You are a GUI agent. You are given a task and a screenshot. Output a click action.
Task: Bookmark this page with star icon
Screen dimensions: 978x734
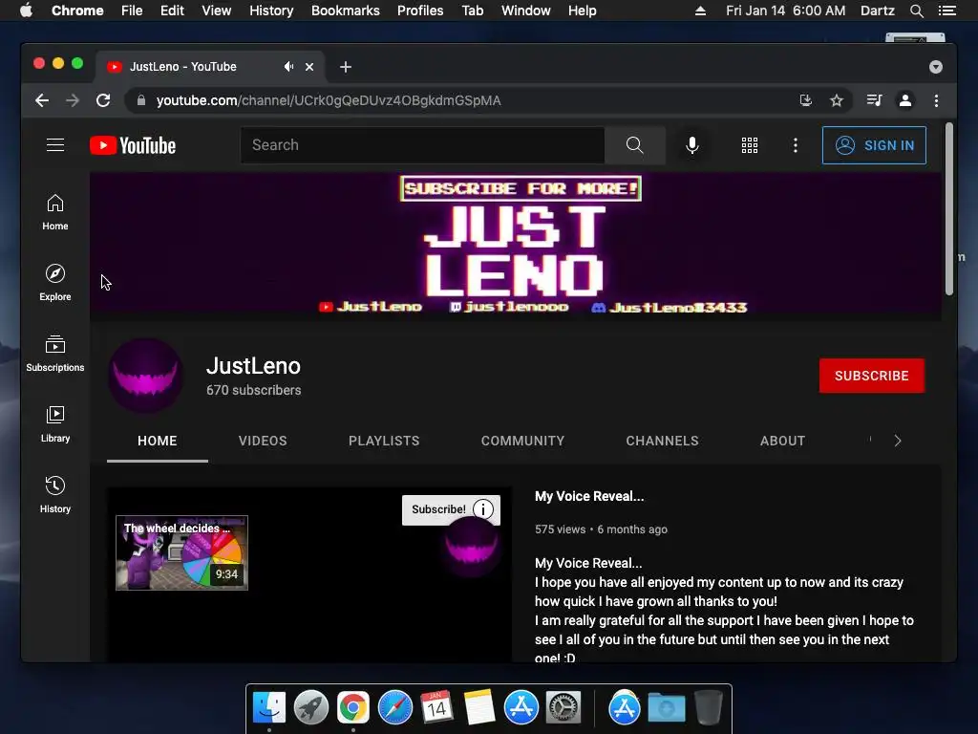837,100
